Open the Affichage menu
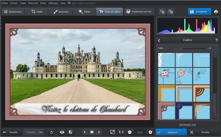Viewport: 221px width, 137px height. [53, 3]
